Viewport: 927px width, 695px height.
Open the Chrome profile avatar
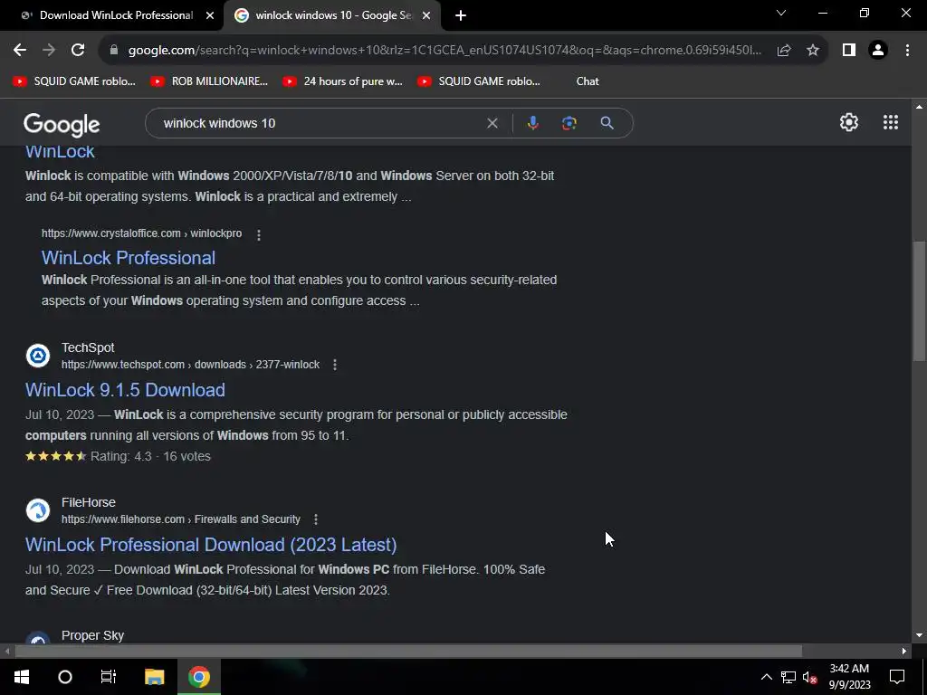(x=878, y=51)
